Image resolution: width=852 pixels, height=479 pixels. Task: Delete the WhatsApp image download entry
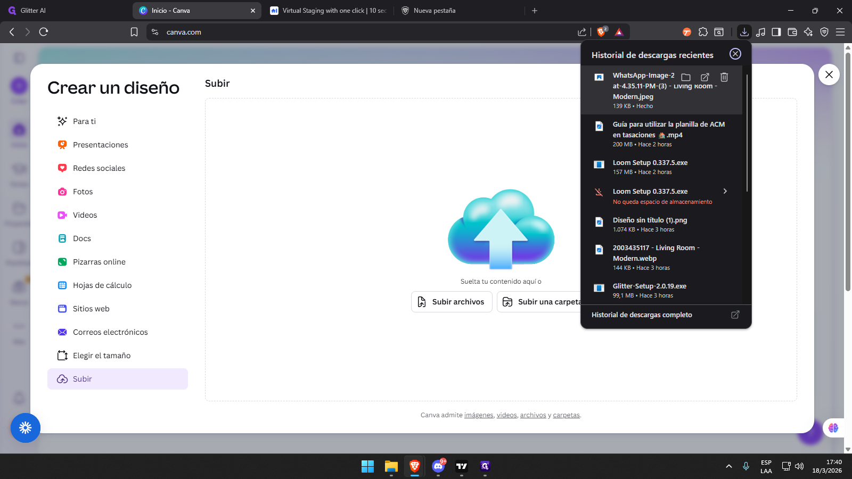(x=724, y=77)
